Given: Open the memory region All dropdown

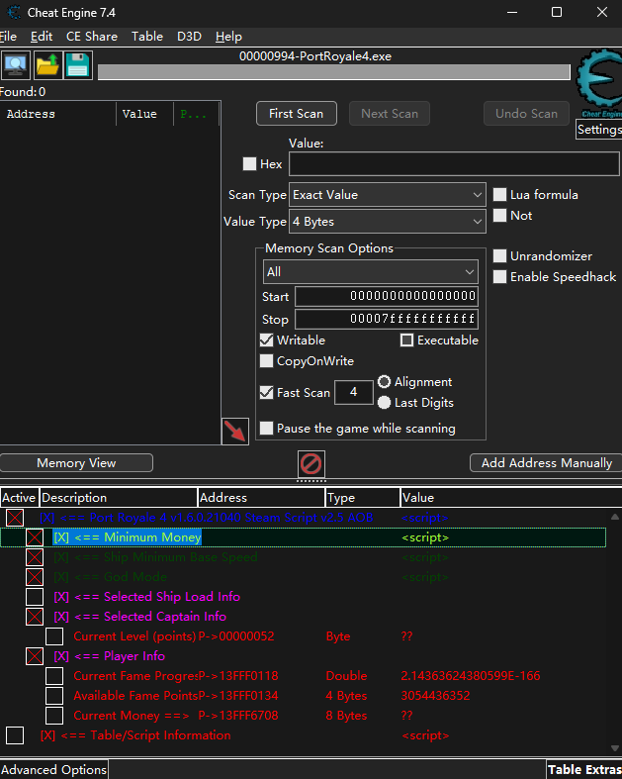Looking at the screenshot, I should tap(370, 272).
